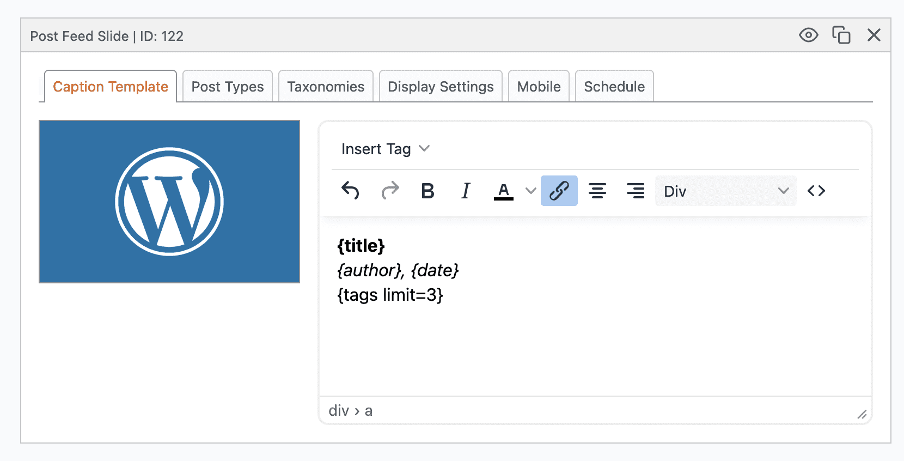The height and width of the screenshot is (461, 904).
Task: Select the div element in path bar
Action: click(x=339, y=410)
